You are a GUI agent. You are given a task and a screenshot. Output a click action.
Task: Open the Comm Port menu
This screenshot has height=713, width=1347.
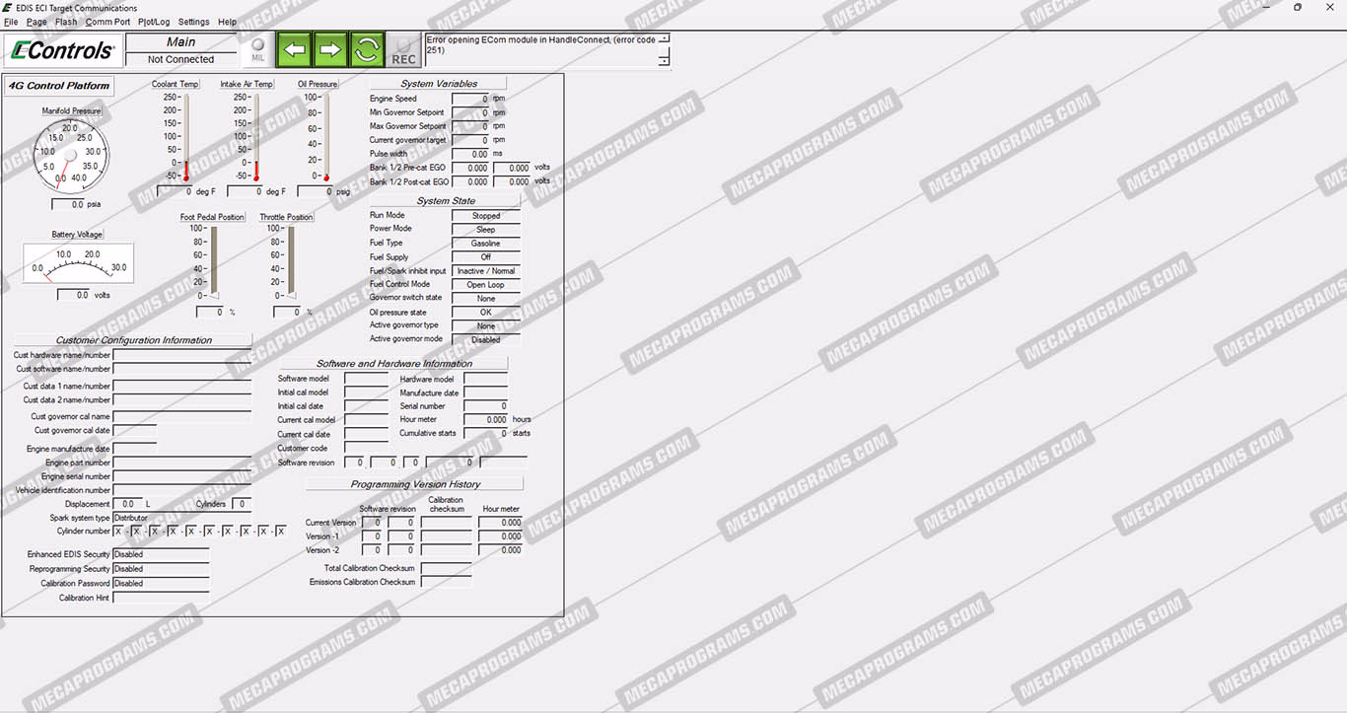(107, 22)
